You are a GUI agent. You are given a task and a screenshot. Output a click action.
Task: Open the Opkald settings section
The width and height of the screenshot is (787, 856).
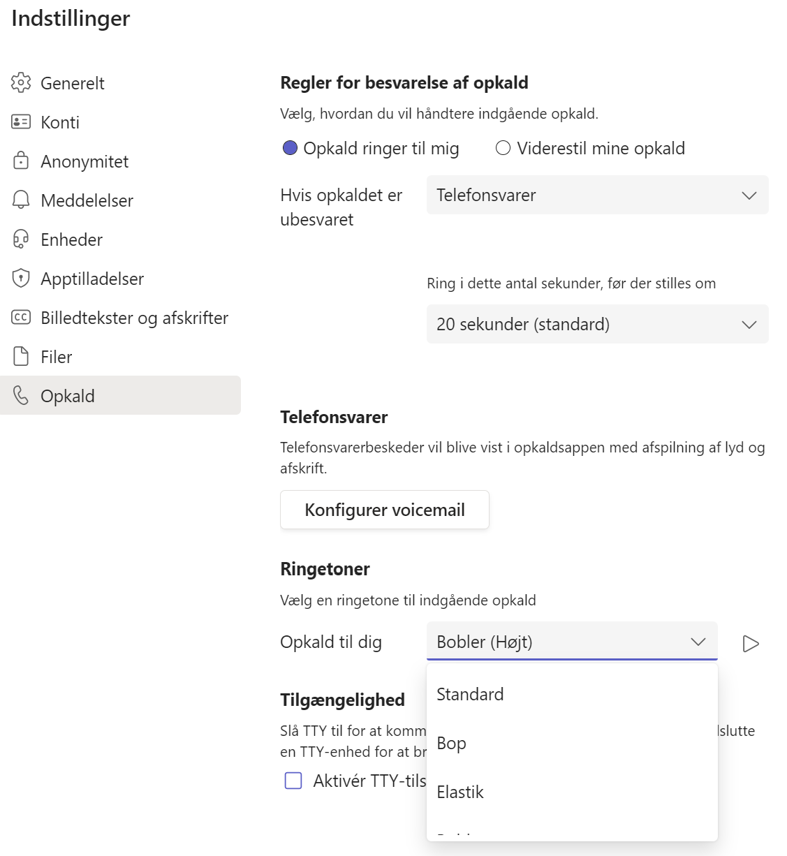click(68, 396)
